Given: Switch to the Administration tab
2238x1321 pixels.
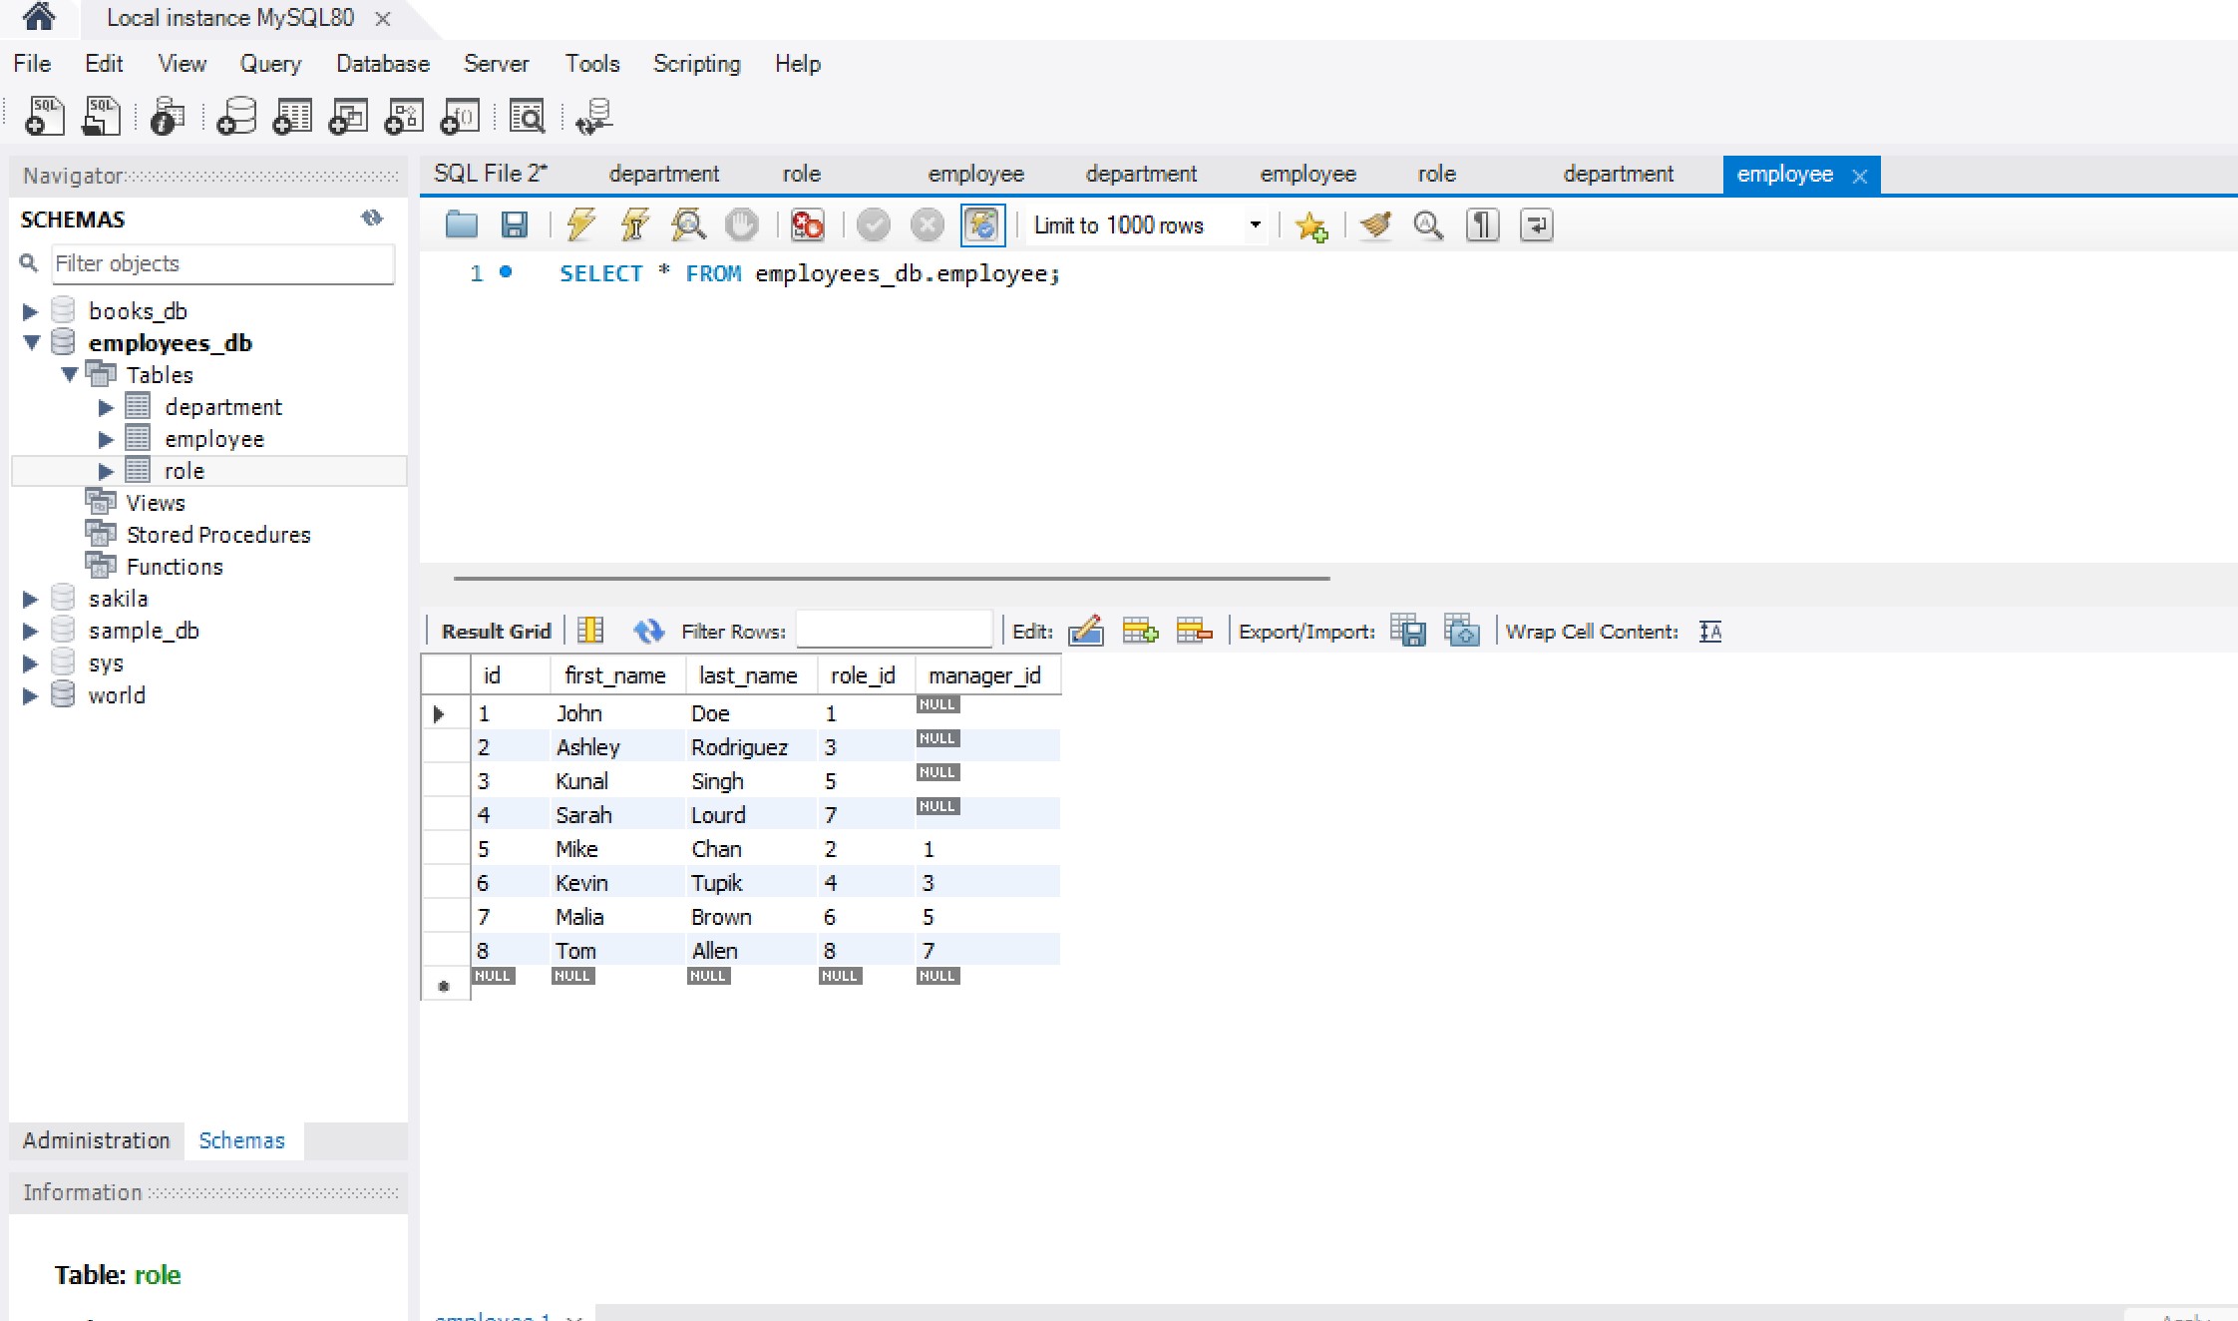Looking at the screenshot, I should click(x=96, y=1140).
